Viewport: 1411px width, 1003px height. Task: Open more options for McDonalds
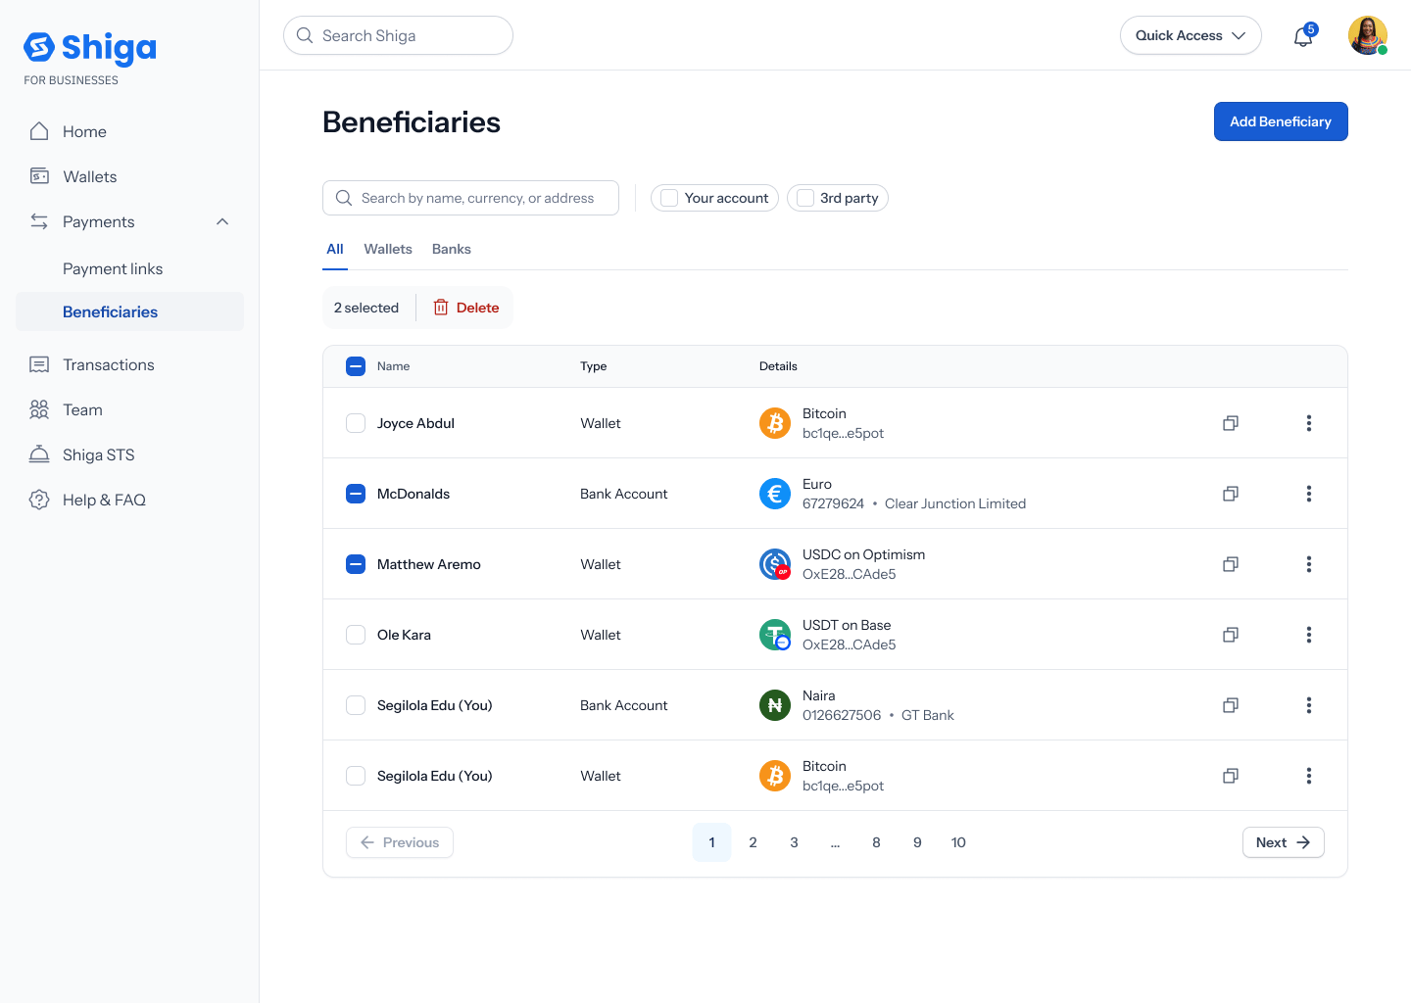(1309, 494)
